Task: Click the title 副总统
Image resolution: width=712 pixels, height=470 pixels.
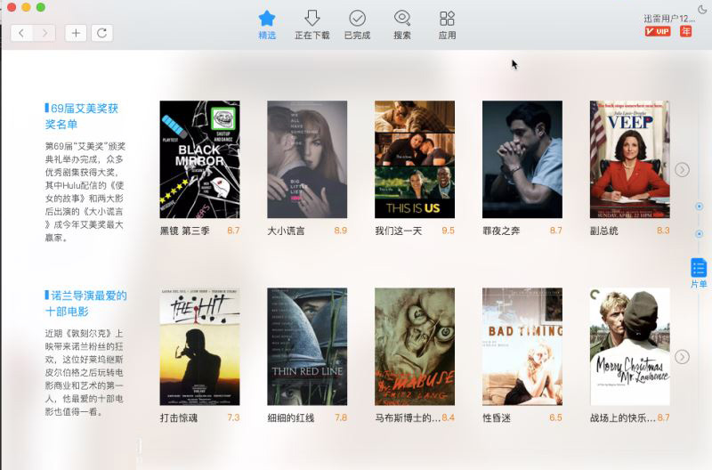Action: coord(604,231)
